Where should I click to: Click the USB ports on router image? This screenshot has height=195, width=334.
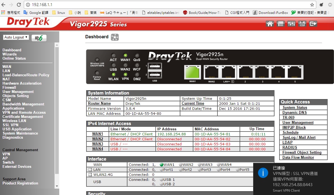[155, 71]
